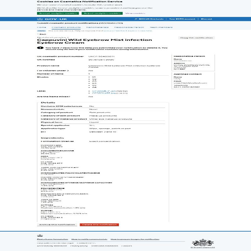Open How to notify nanomaterials link

click(x=89, y=239)
